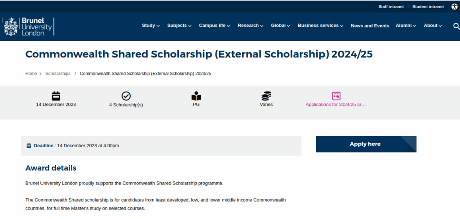Follow the Scholarships breadcrumb link
The height and width of the screenshot is (219, 460).
(x=58, y=74)
